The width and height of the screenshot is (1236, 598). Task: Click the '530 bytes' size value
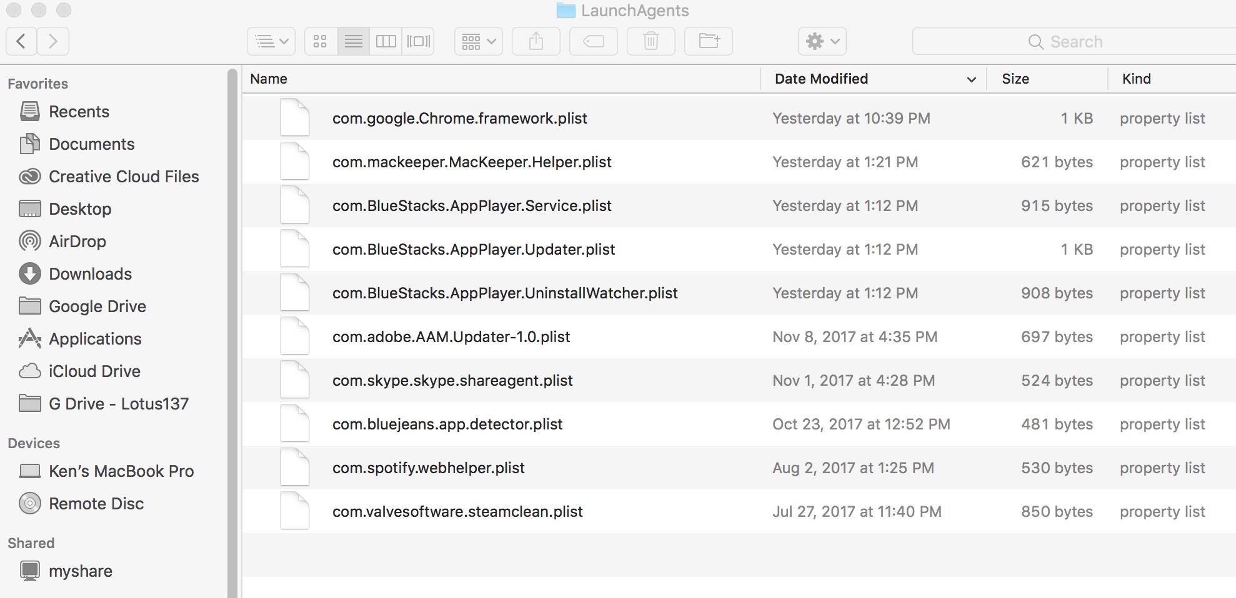(x=1057, y=468)
